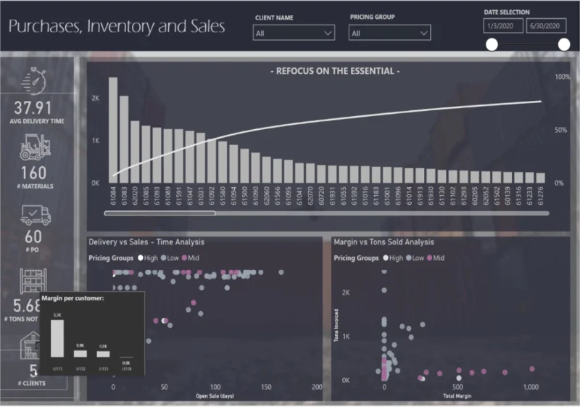Click the U132 bar in margin tooltip

pyautogui.click(x=80, y=354)
